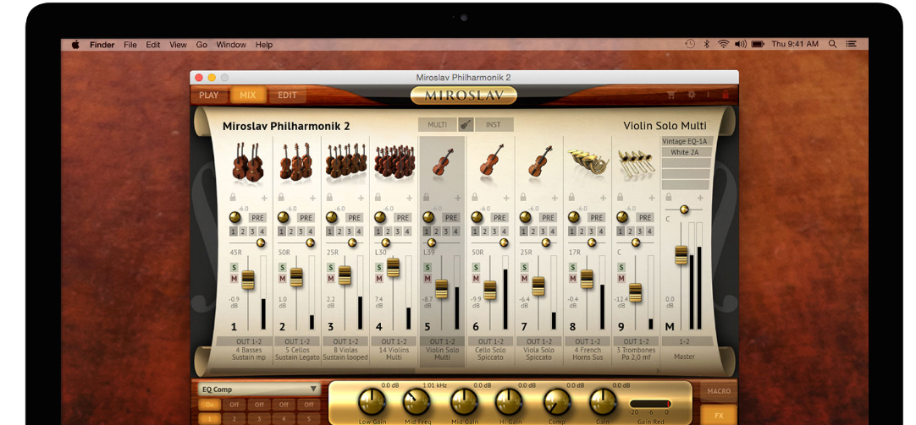Click the plus icon on channel 1
The image size is (916, 425).
pyautogui.click(x=264, y=199)
